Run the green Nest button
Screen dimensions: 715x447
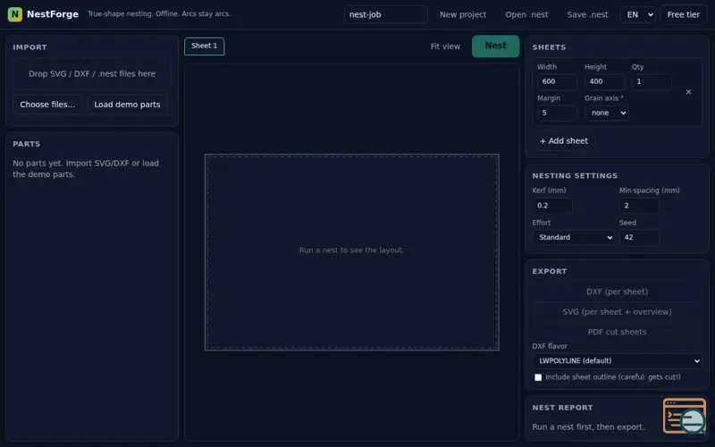pos(495,46)
